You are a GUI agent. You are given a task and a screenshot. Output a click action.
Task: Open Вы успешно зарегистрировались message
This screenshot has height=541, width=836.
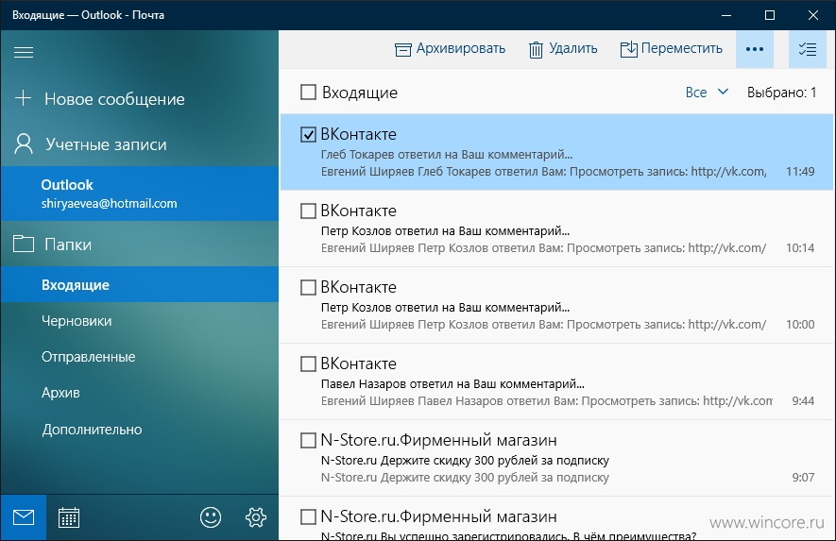556,518
